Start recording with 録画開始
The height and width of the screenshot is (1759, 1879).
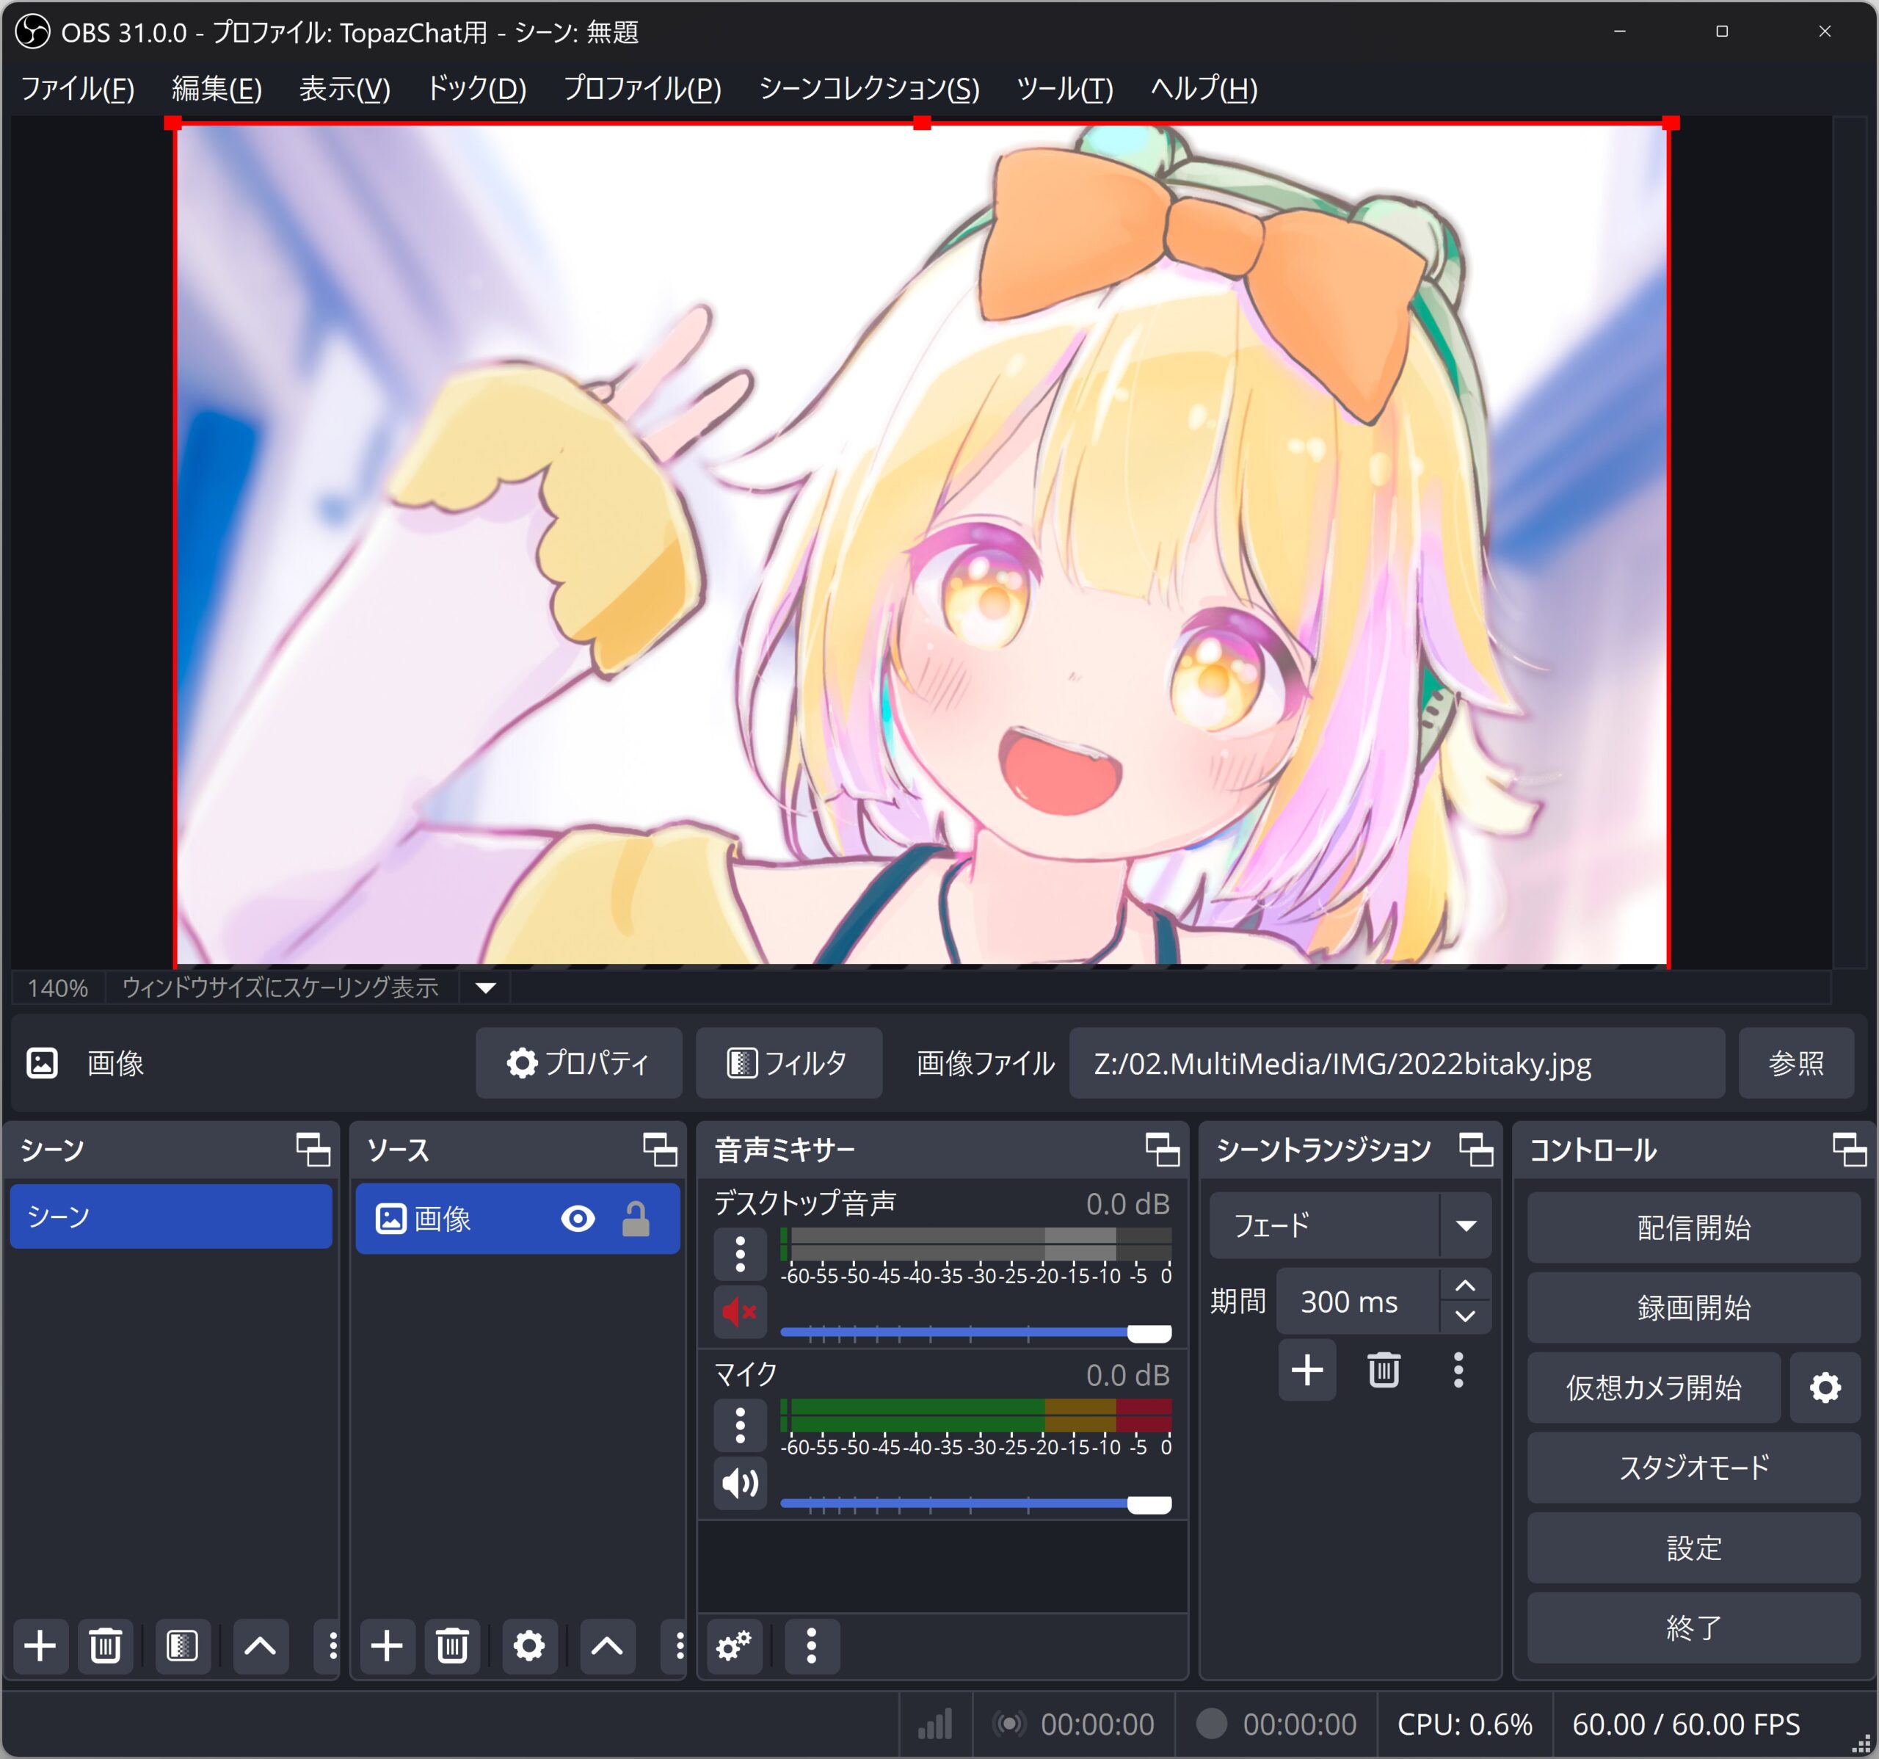tap(1694, 1308)
